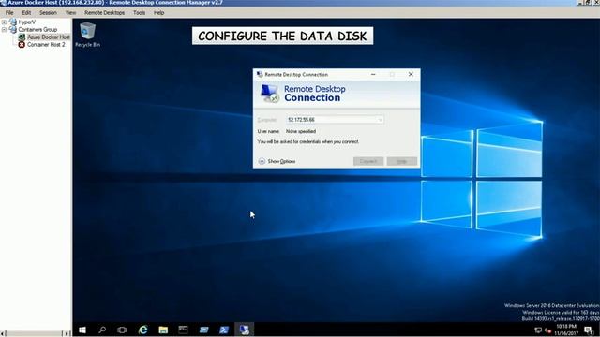Open the View menu
The image size is (600, 337).
coord(70,12)
